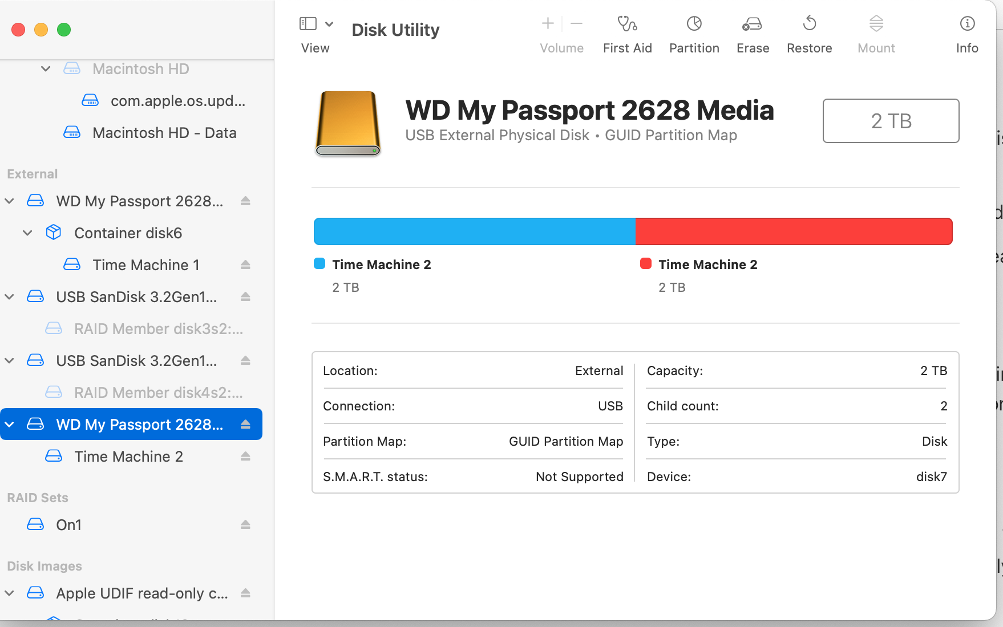Collapse USB SanDisk holding RAID Member disk3s2
This screenshot has height=627, width=1003.
pos(10,296)
